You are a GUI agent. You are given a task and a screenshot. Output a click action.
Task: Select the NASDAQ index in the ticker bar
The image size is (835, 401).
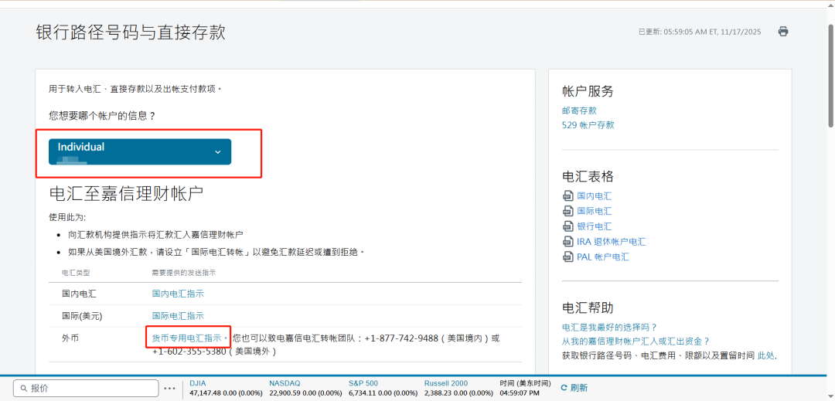(285, 383)
